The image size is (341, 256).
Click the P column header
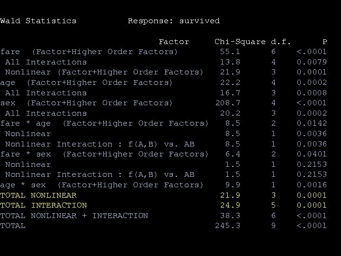point(324,42)
